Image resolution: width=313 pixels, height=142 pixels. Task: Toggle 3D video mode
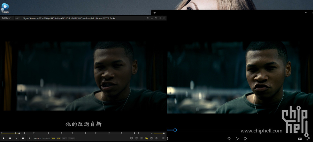[141, 138]
